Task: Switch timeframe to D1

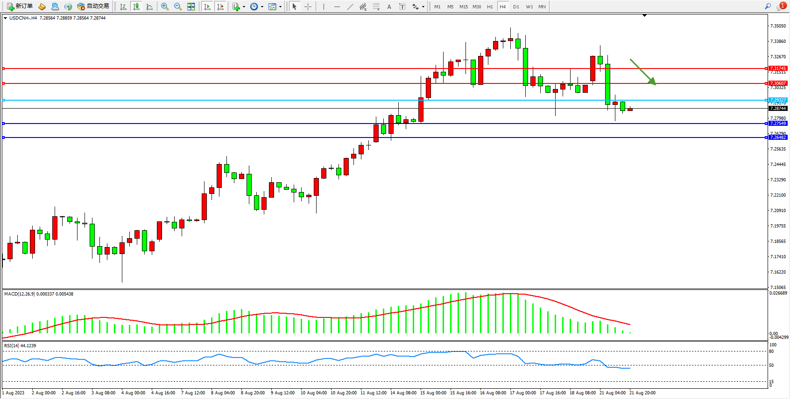Action: click(x=516, y=7)
